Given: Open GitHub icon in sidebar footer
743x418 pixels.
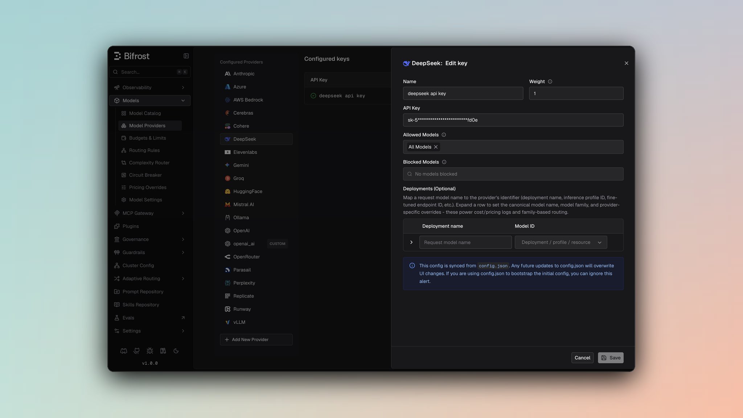Looking at the screenshot, I should tap(137, 351).
